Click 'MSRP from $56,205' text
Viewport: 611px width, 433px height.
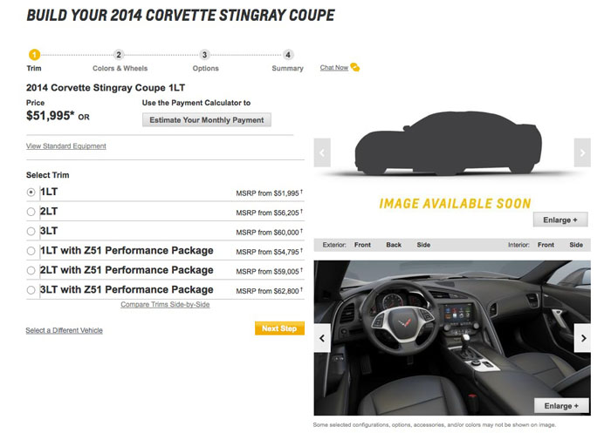click(x=269, y=213)
